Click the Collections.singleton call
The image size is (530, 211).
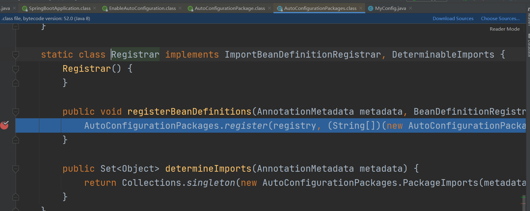coord(179,183)
